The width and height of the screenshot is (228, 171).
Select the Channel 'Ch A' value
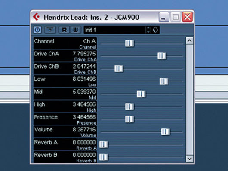click(x=89, y=41)
